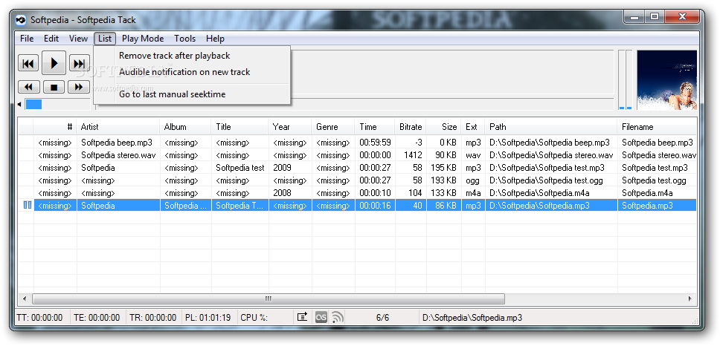Select the 'Softpedia test' title cell
The height and width of the screenshot is (346, 720).
tap(240, 168)
